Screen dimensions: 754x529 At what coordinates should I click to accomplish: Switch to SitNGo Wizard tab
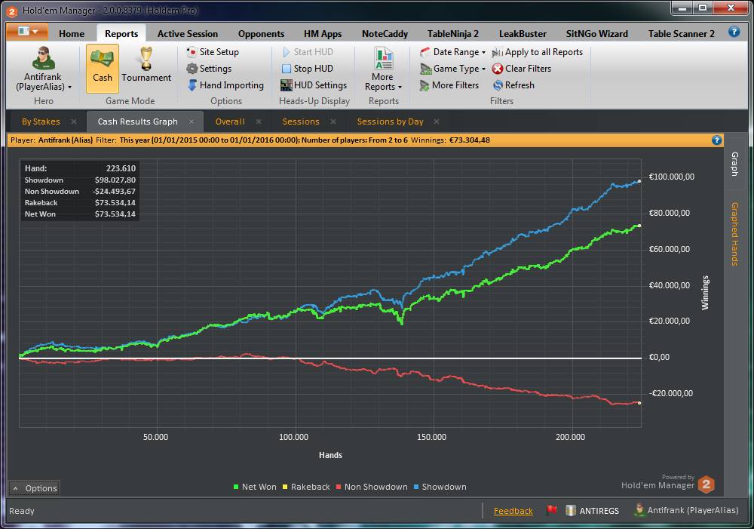[596, 34]
